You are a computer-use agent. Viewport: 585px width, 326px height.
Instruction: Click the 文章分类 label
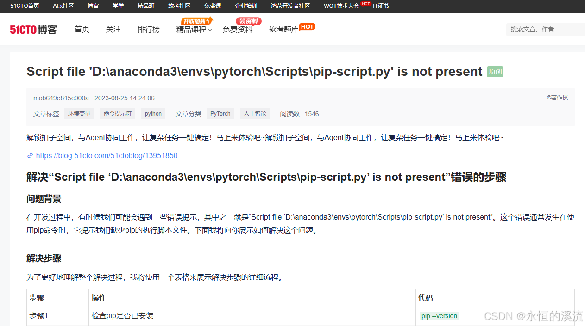tap(189, 114)
